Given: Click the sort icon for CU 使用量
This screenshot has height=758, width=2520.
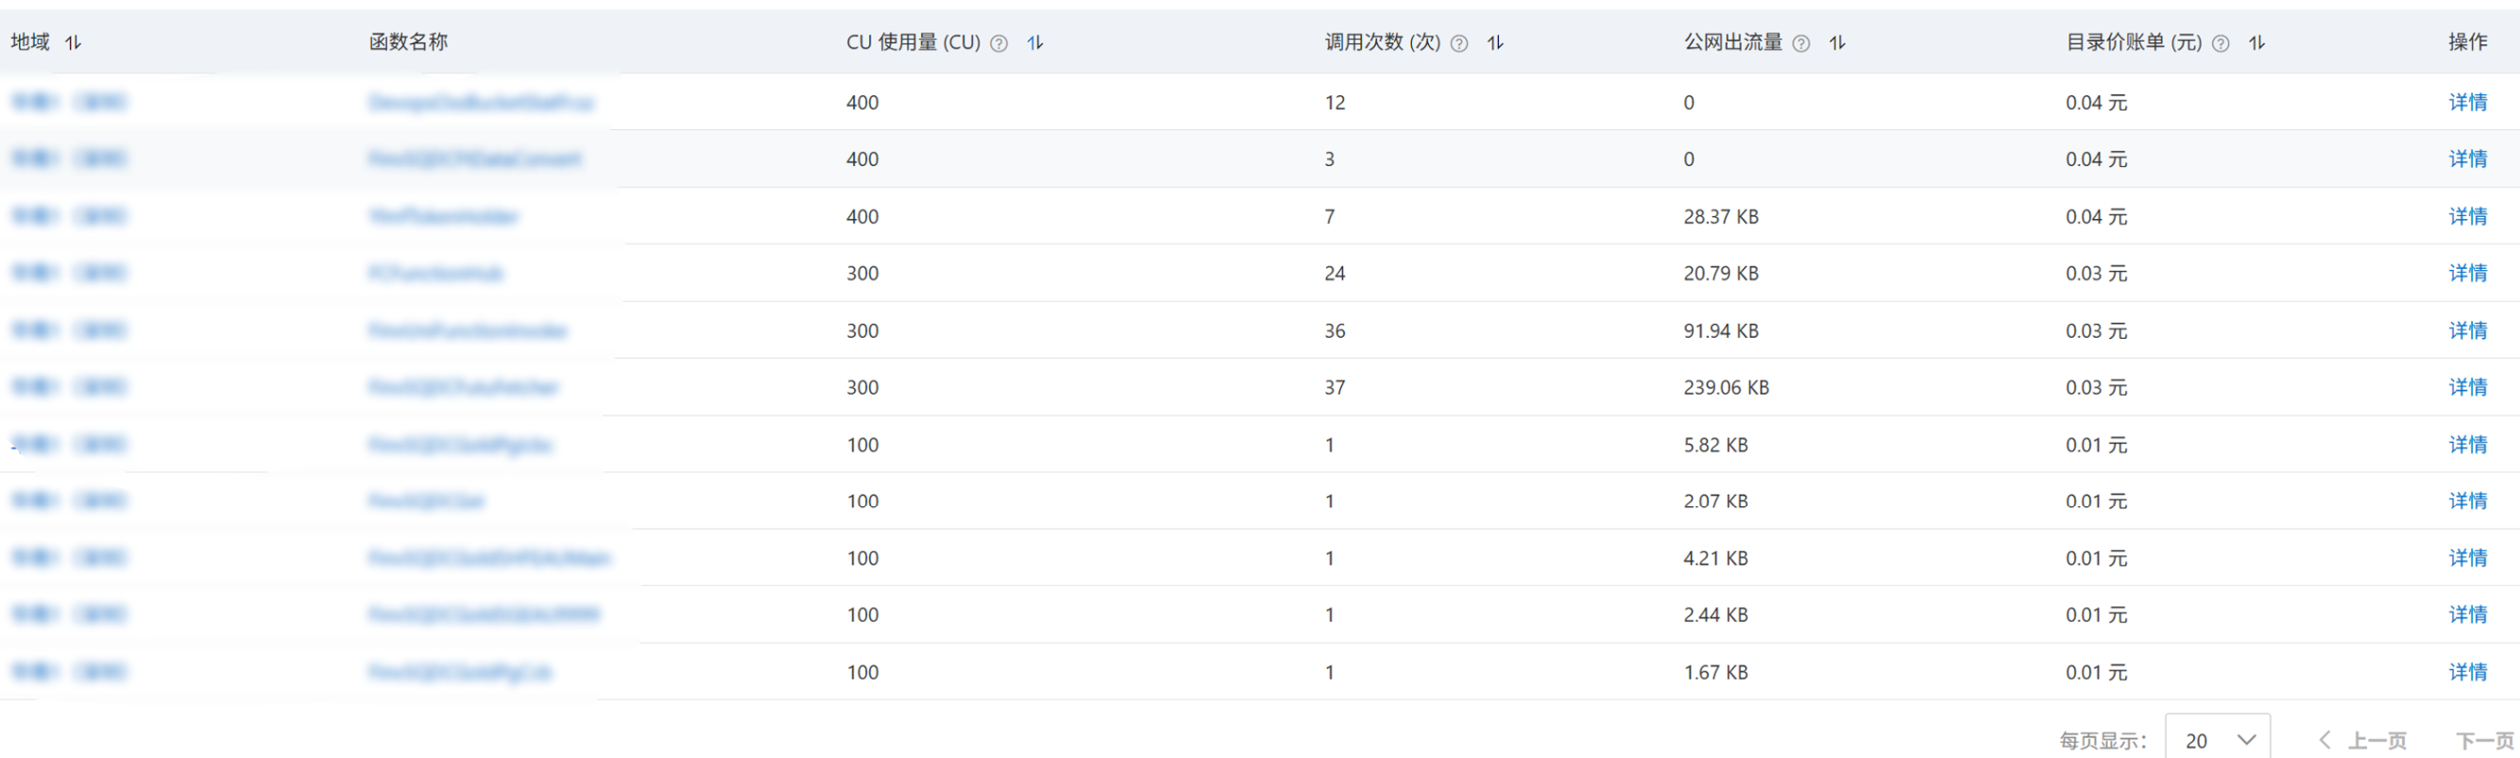Looking at the screenshot, I should point(1035,42).
